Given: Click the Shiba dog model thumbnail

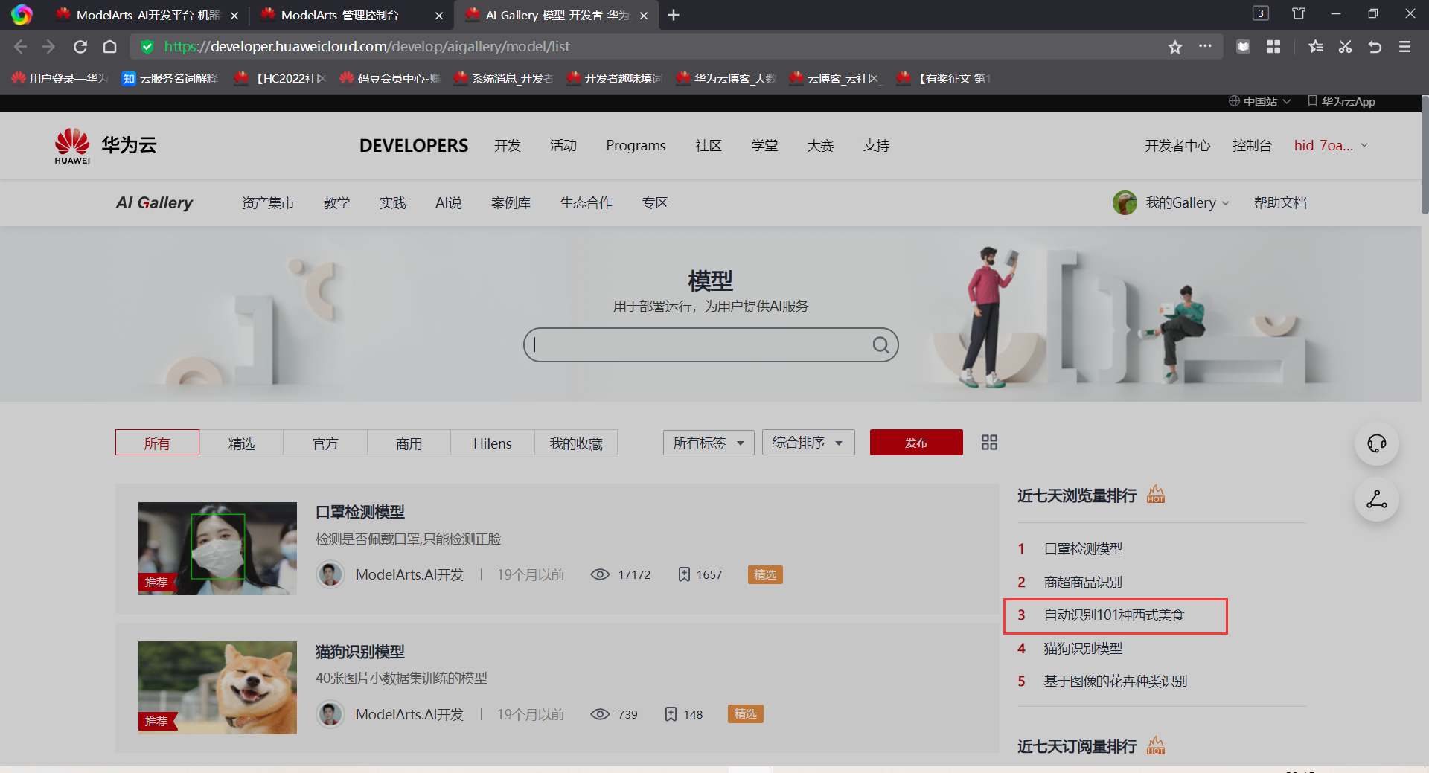Looking at the screenshot, I should coord(217,687).
